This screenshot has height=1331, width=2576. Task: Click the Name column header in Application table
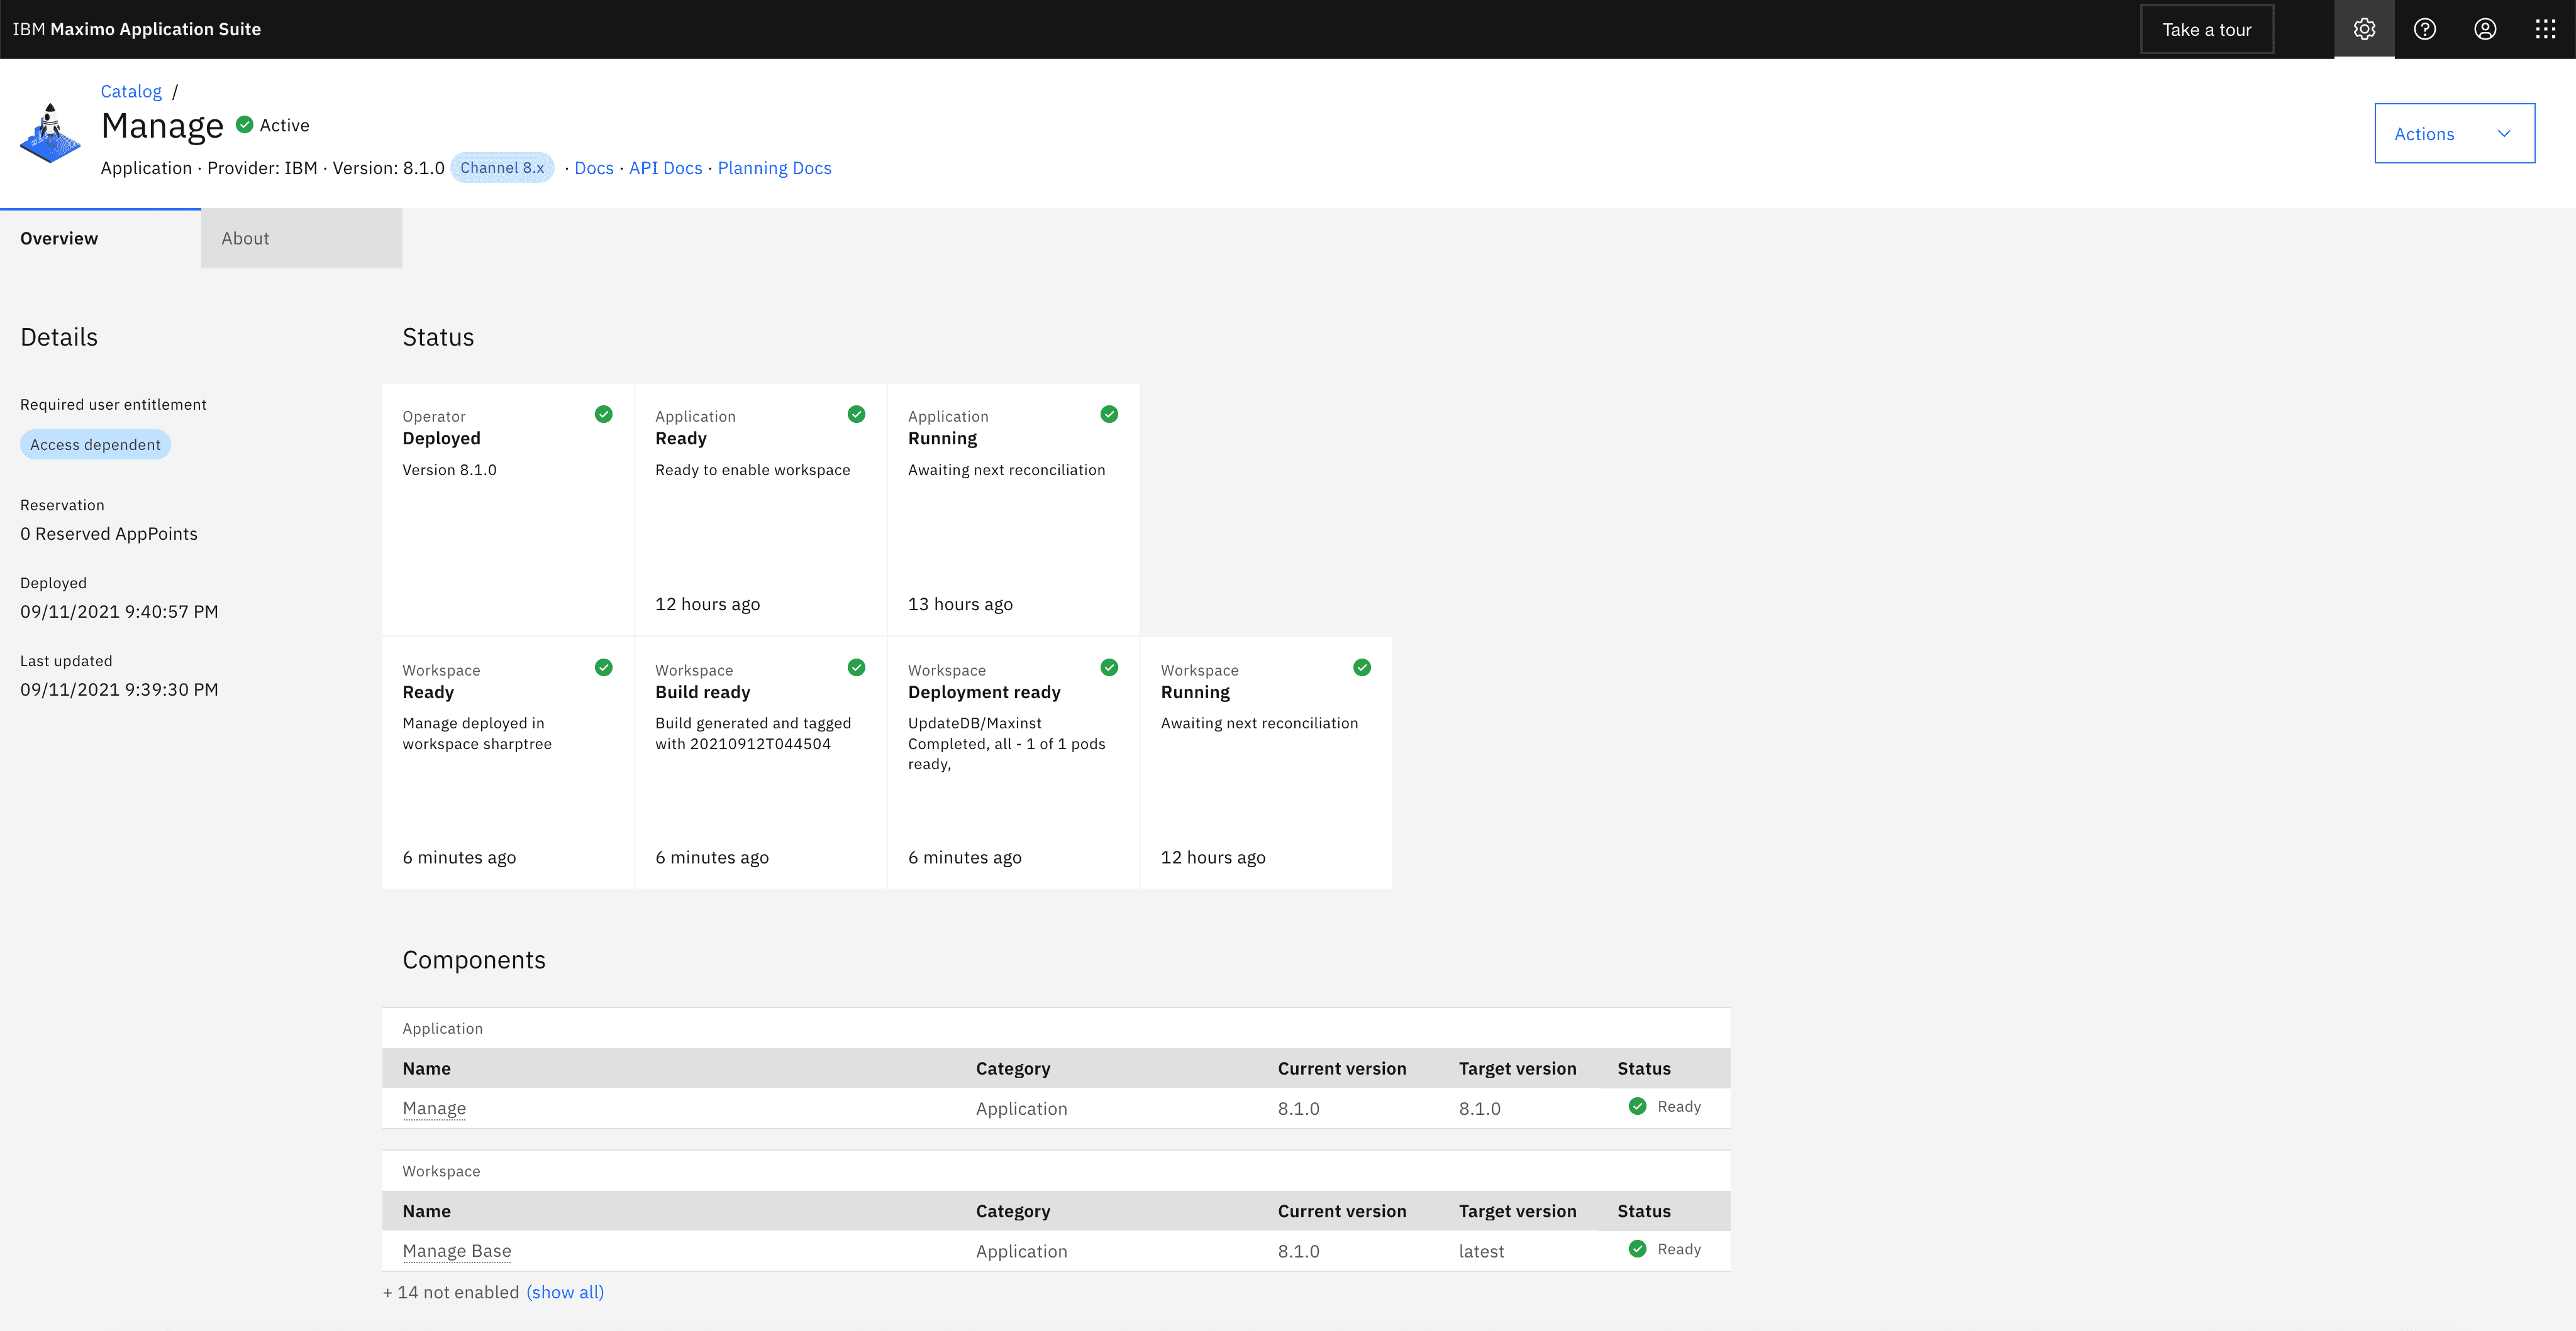pos(426,1068)
